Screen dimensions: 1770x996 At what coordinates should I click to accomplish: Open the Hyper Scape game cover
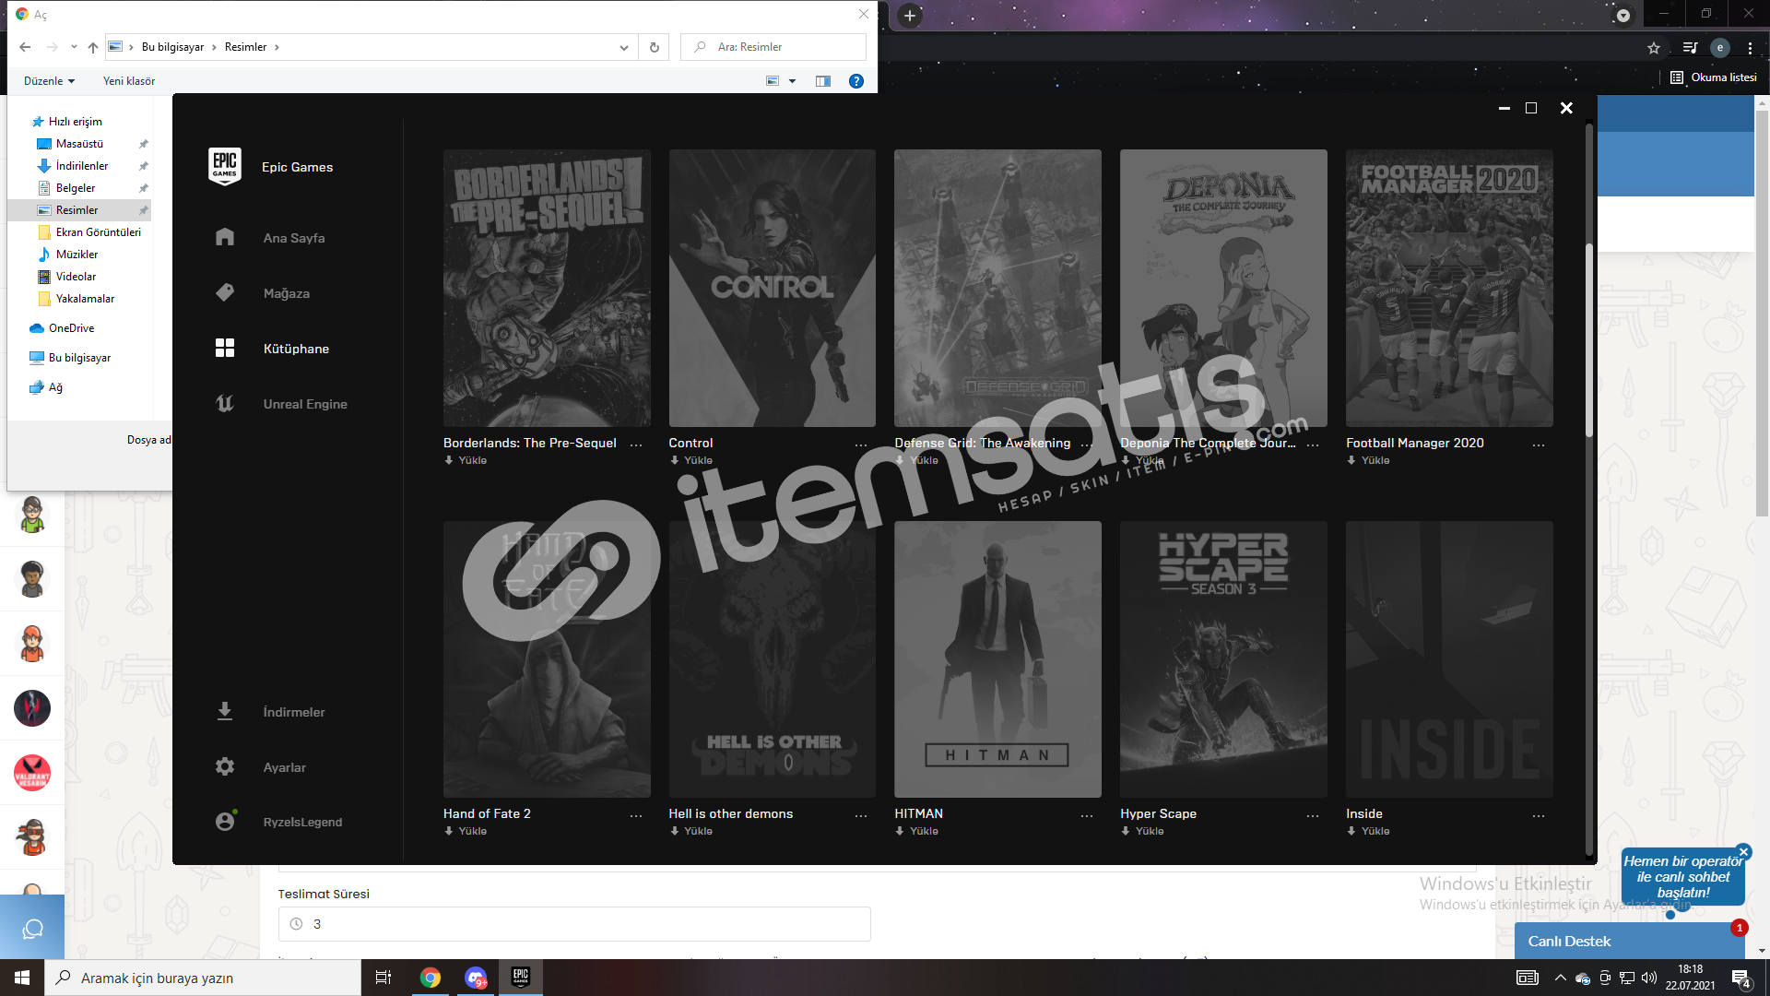[x=1223, y=659]
